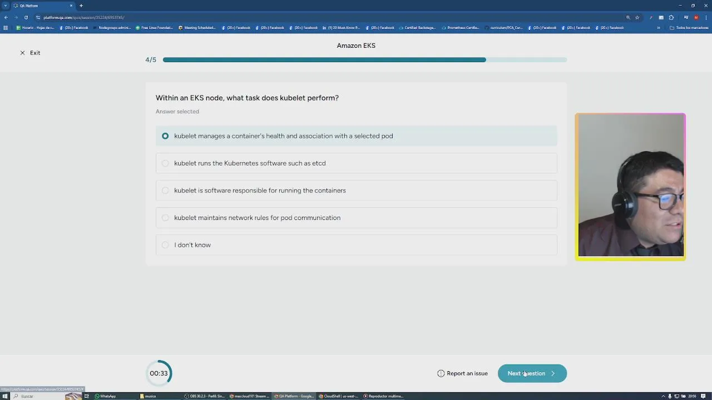The height and width of the screenshot is (400, 712).
Task: Open the Certified Backstage bookmark
Action: point(417,28)
